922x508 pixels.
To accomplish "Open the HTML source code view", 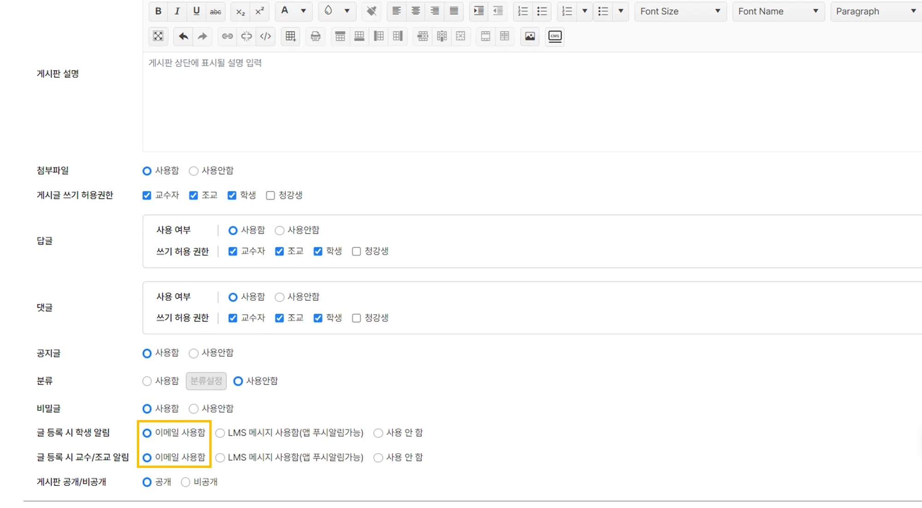I will pos(266,36).
